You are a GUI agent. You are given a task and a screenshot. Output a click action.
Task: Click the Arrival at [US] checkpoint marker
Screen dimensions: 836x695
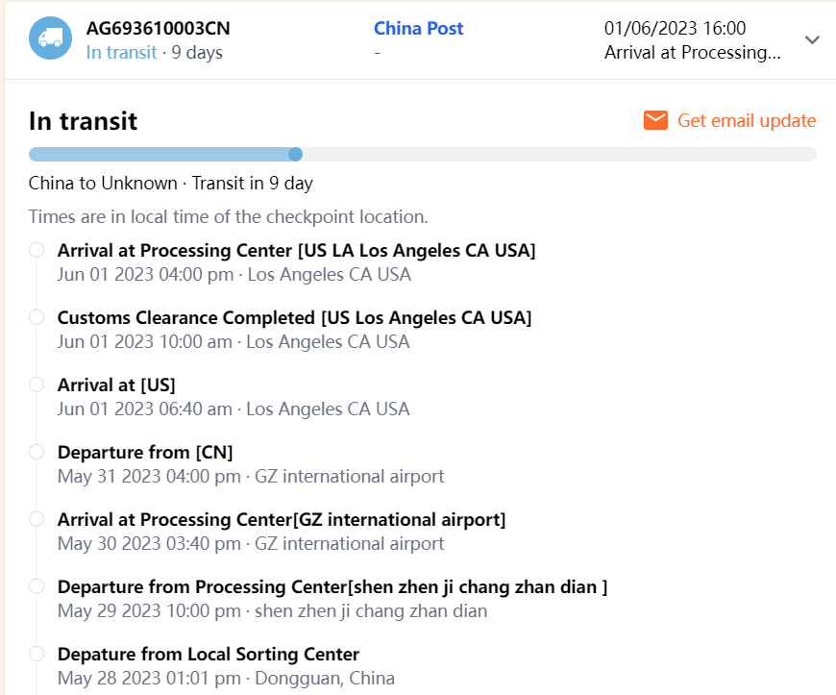pos(37,385)
